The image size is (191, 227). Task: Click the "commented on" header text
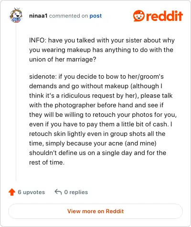(x=68, y=16)
